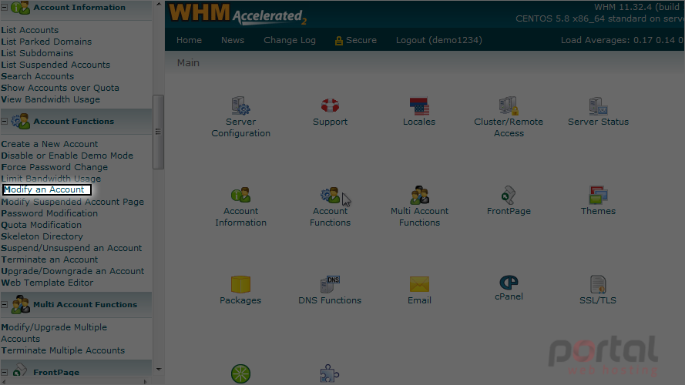685x385 pixels.
Task: Collapse the Account Information sidebar section
Action: click(5, 8)
